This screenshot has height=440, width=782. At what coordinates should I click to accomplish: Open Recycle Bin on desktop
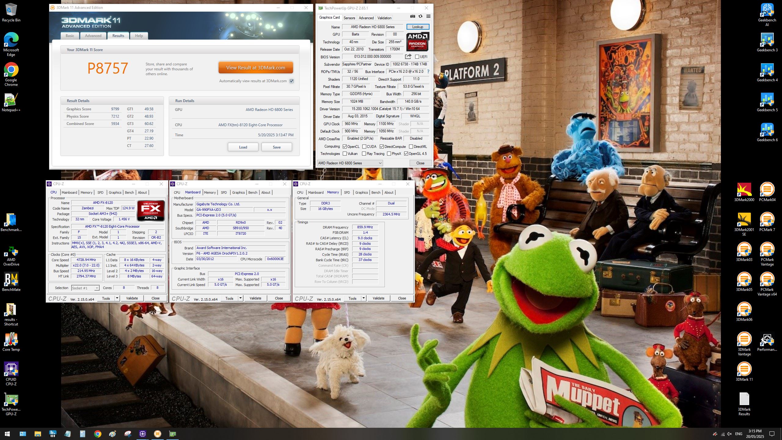coord(11,12)
